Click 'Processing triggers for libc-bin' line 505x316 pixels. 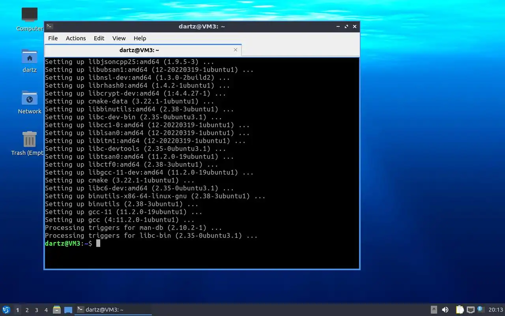151,235
